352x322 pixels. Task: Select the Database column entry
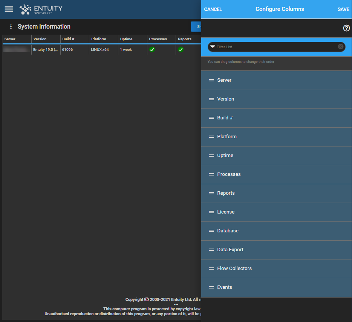coord(276,231)
